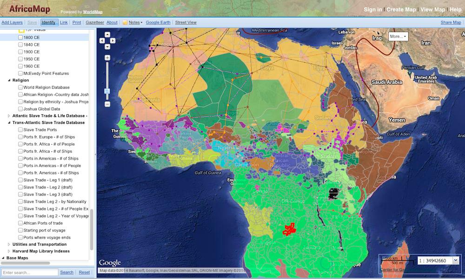The image size is (465, 279).
Task: Open Google Earth view
Action: tap(158, 22)
